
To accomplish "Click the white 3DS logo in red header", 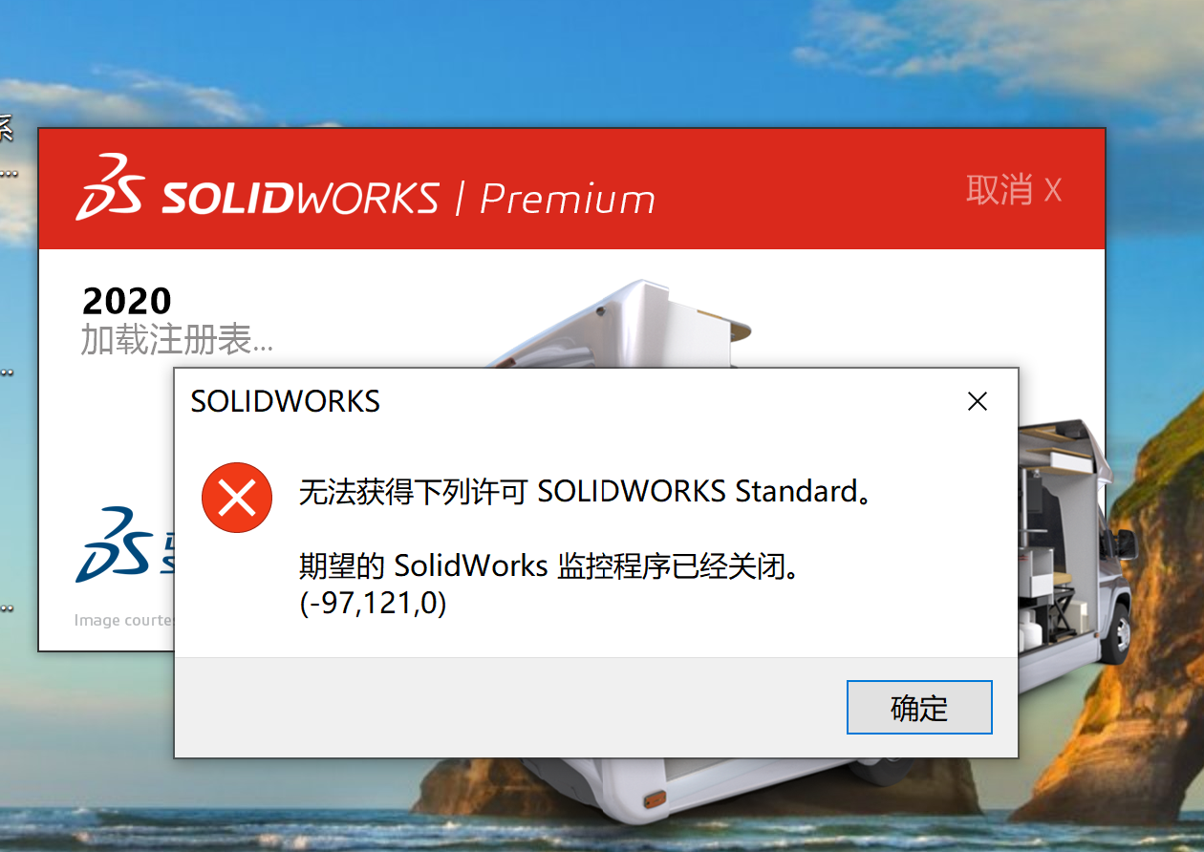I will pos(110,186).
